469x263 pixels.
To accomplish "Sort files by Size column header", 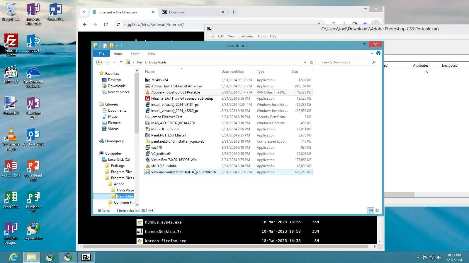I will coord(301,72).
